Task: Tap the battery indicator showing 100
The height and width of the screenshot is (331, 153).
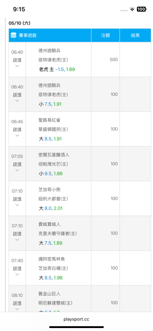Action: pos(141,9)
